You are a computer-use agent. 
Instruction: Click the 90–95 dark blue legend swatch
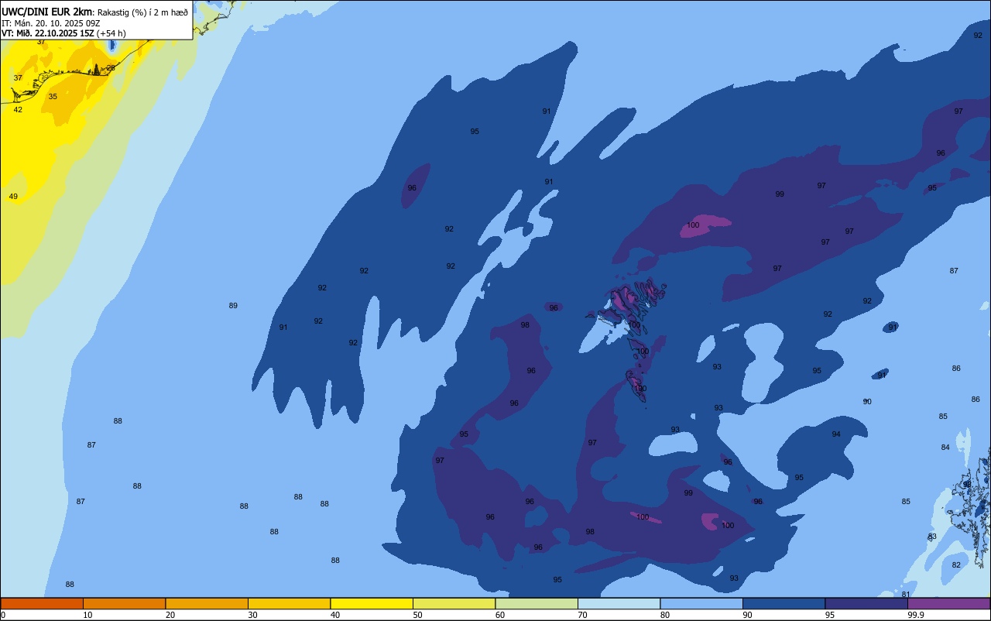(x=784, y=603)
